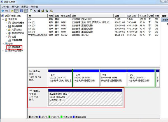The width and height of the screenshot is (168, 122).
Task: Click the open folder icon in the toolbar
Action: tap(43, 11)
